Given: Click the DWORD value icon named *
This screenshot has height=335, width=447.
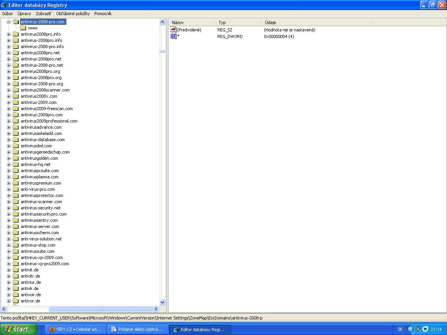Looking at the screenshot, I should coord(173,36).
